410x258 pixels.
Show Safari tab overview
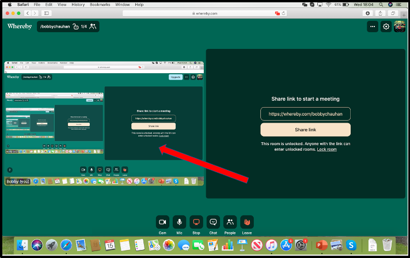(x=393, y=13)
